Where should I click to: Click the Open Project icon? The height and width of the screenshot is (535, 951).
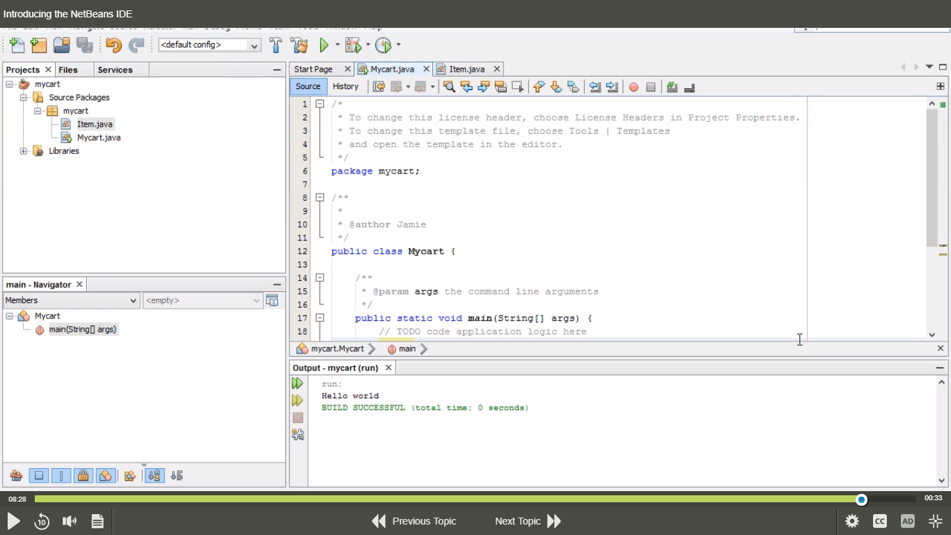(x=62, y=45)
